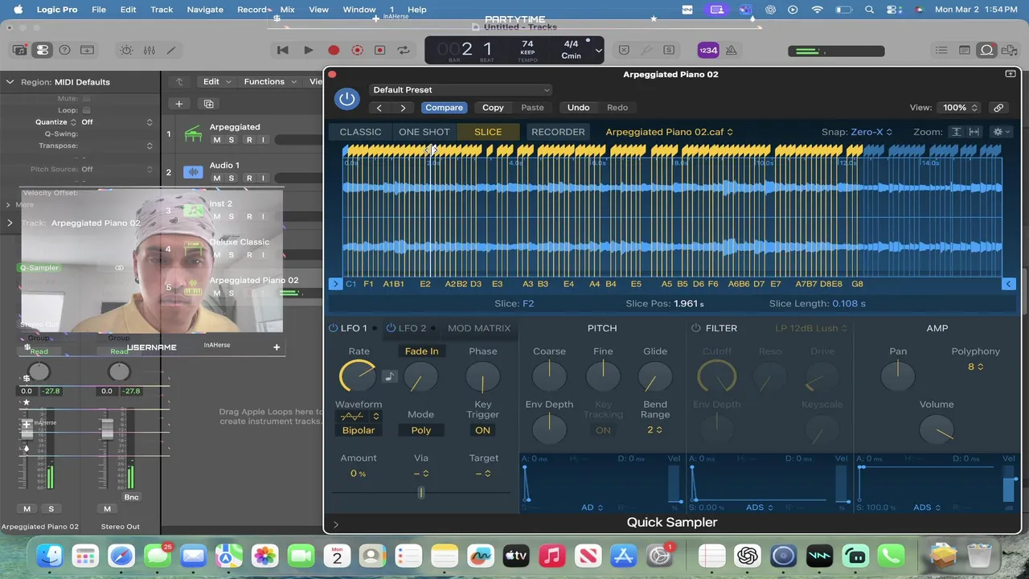Click the Bipolar LFO button
Screen dimensions: 1029x579
pos(359,430)
